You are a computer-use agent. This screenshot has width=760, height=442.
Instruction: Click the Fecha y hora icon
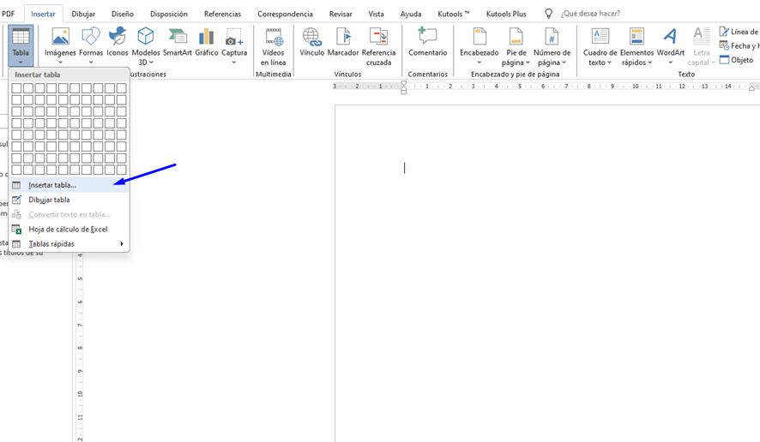click(x=724, y=45)
